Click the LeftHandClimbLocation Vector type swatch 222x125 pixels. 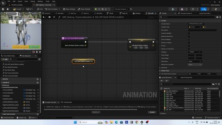[x=24, y=102]
